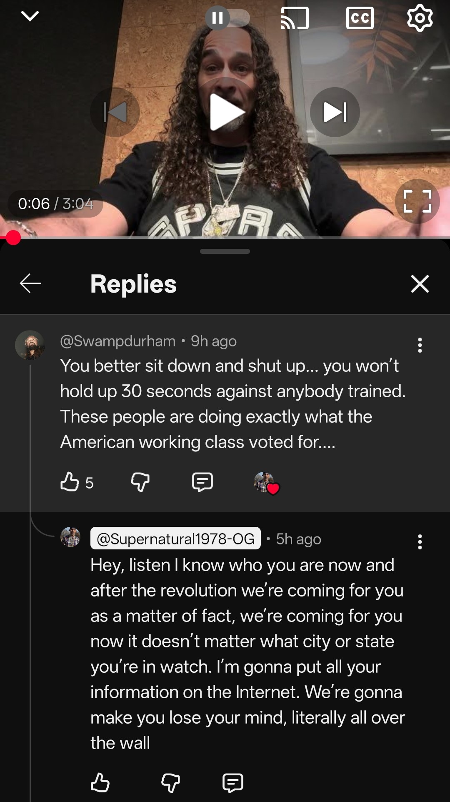Open more options for Supernatural1978-OG reply
The height and width of the screenshot is (802, 450).
[x=420, y=542]
